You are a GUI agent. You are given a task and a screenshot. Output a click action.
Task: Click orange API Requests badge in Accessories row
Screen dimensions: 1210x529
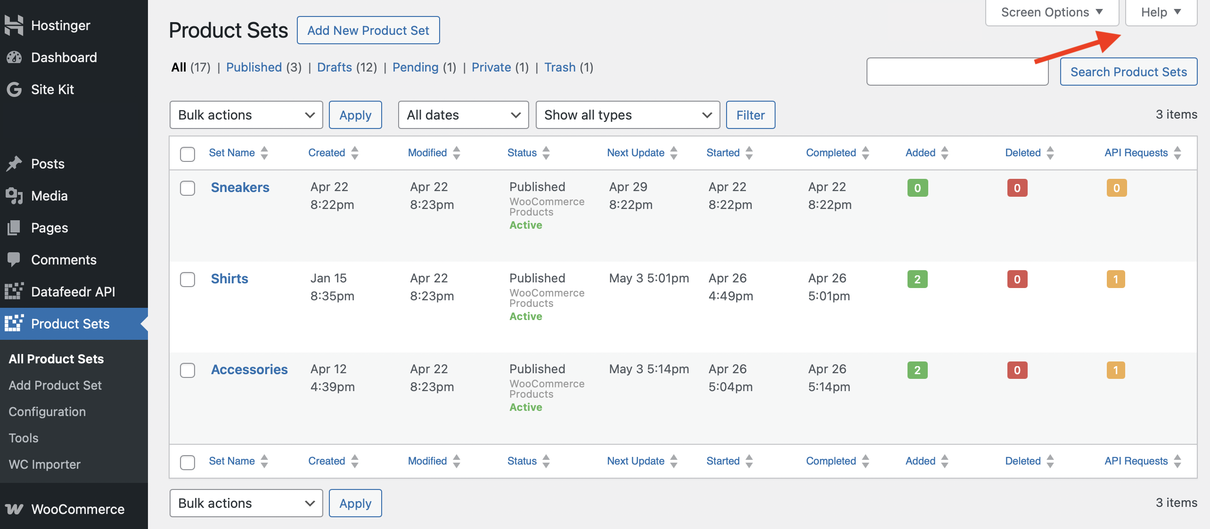click(x=1116, y=370)
